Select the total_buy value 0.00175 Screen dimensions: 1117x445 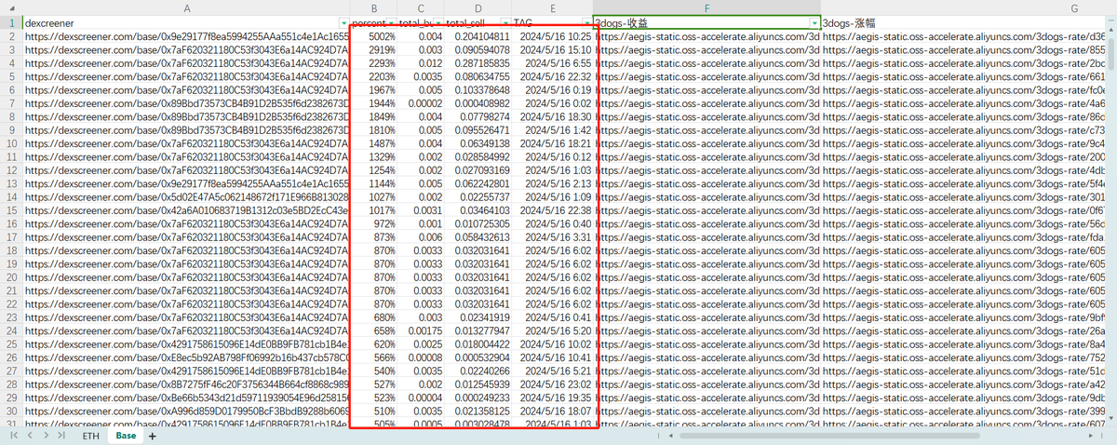coord(421,331)
